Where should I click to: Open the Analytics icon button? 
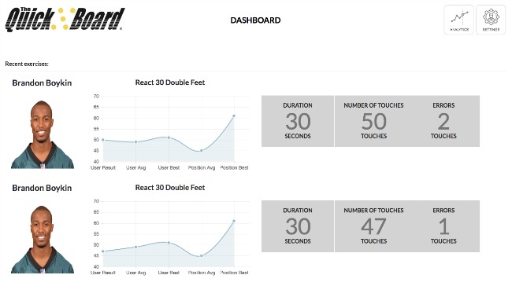[x=458, y=20]
